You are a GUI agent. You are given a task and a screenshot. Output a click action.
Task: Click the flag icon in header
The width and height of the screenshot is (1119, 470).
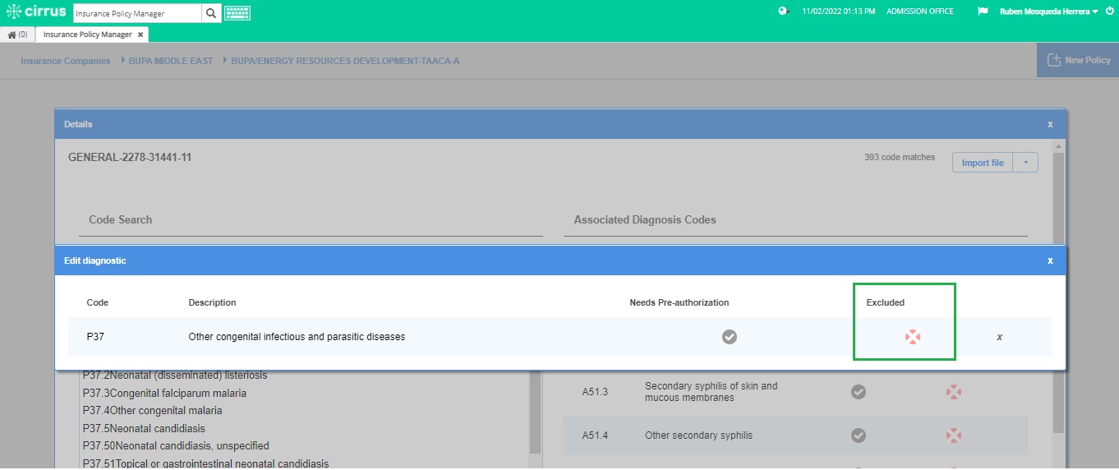(x=983, y=12)
